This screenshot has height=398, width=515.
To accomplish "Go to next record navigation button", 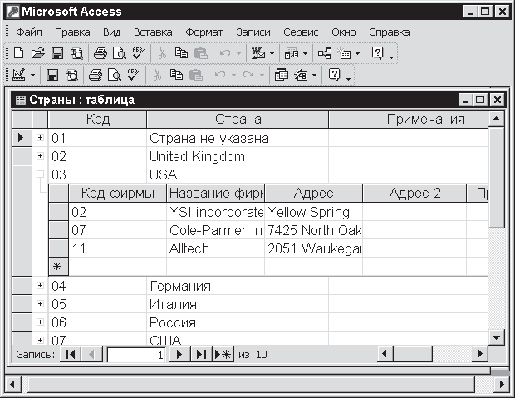I will coord(179,355).
